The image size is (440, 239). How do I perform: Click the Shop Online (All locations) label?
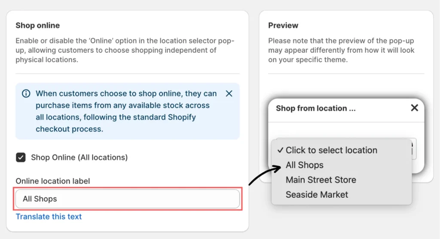coord(79,157)
